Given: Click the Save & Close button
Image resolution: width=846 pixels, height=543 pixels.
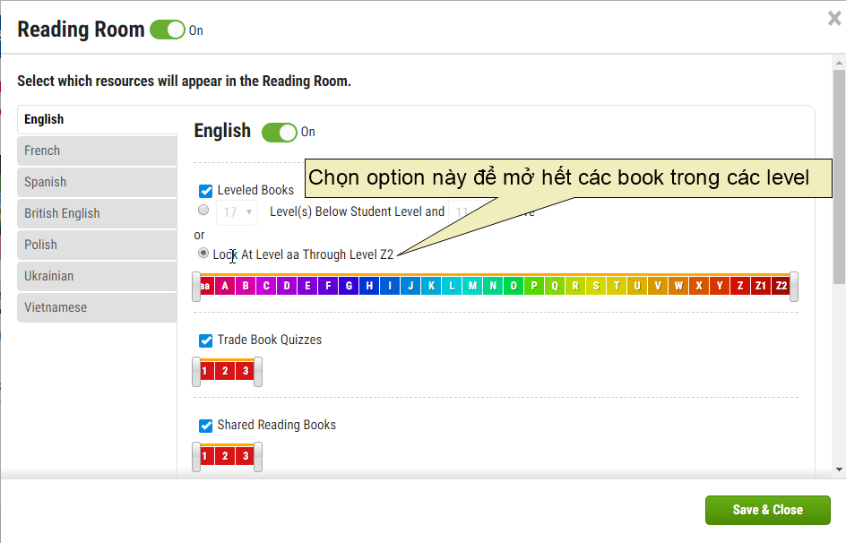Looking at the screenshot, I should (x=768, y=509).
